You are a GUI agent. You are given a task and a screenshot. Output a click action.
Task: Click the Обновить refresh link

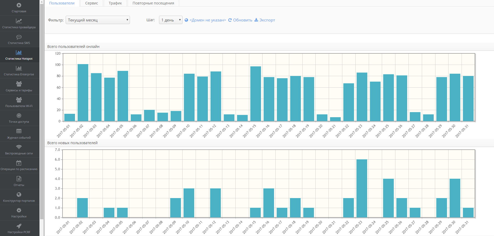(240, 20)
